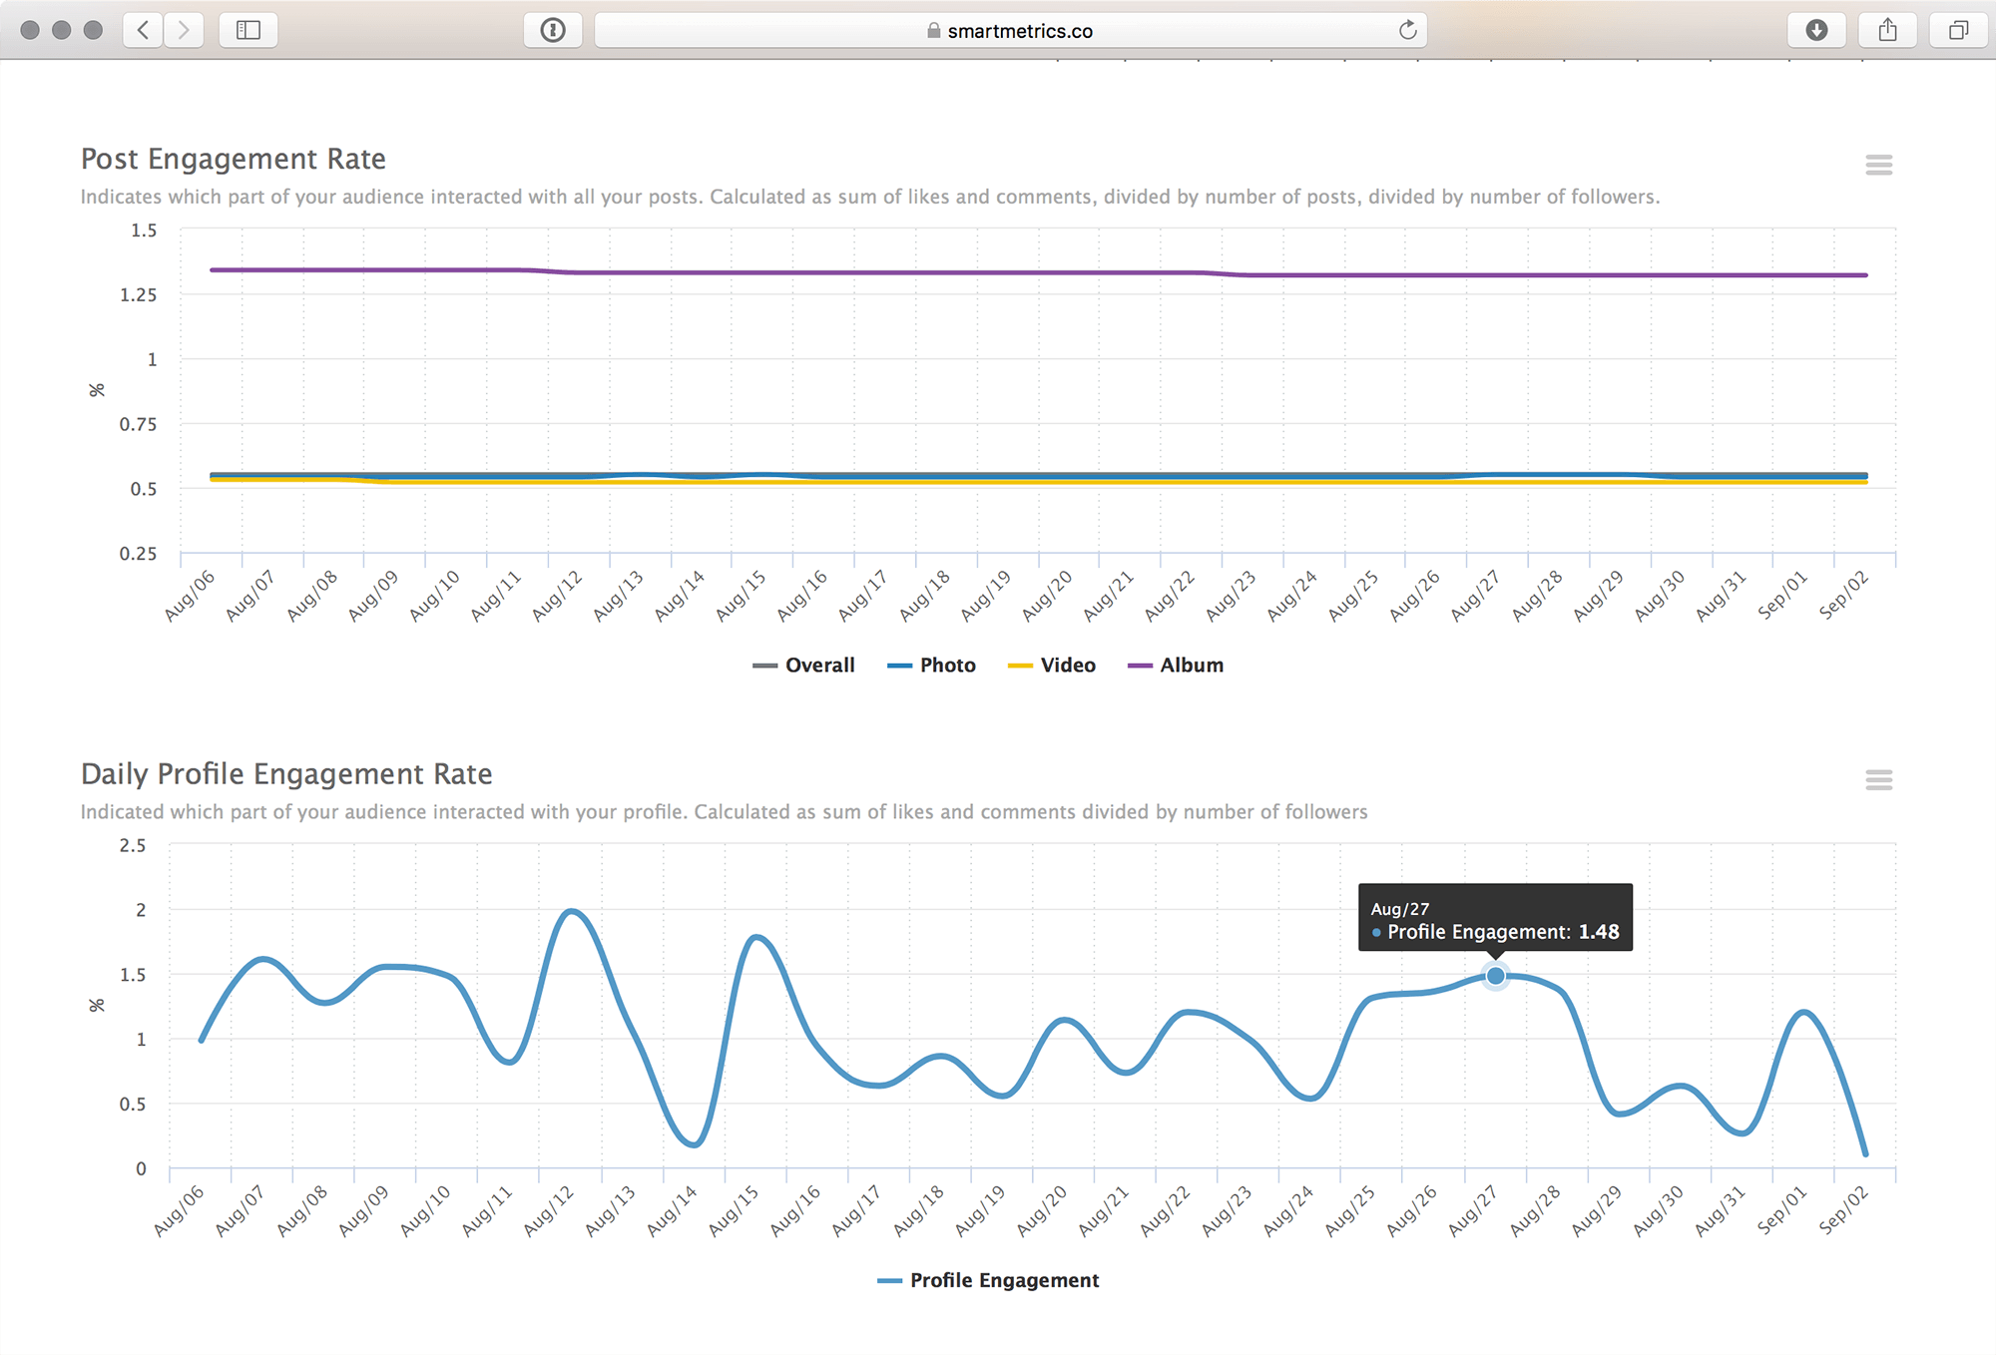Click the sidebar toggle icon in the browser
The image size is (1996, 1355).
247,26
